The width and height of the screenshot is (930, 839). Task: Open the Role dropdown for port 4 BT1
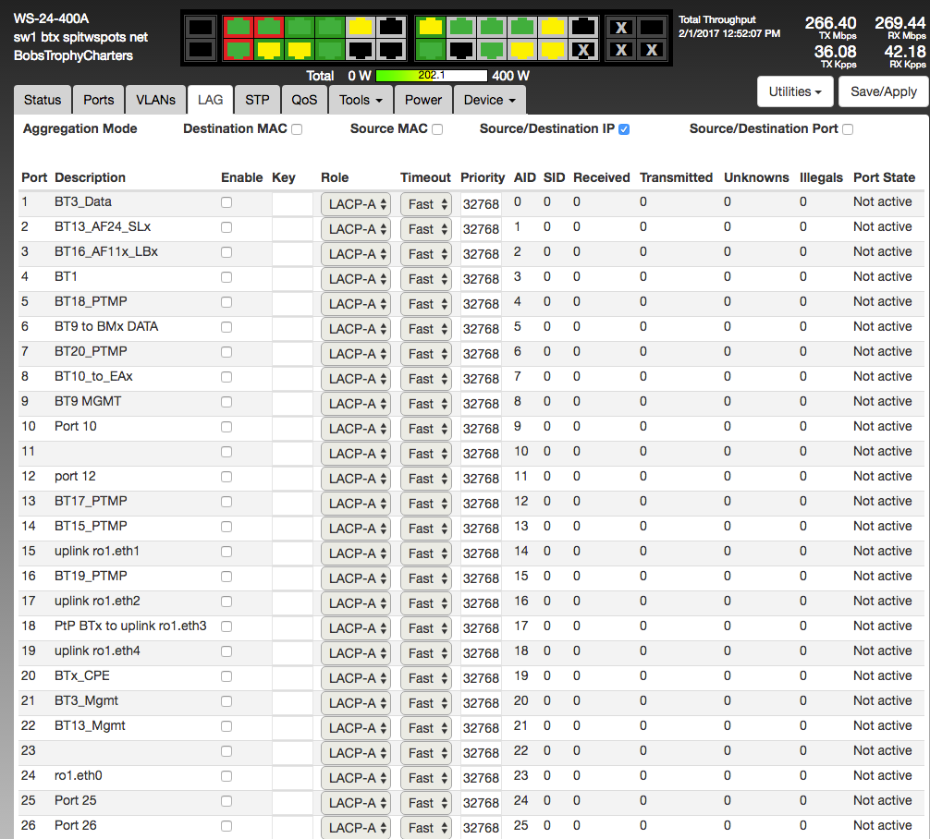[356, 279]
